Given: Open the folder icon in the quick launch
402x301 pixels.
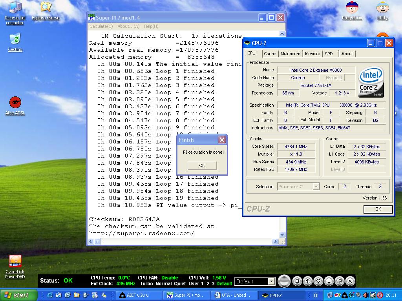Looking at the screenshot, I should (x=77, y=295).
